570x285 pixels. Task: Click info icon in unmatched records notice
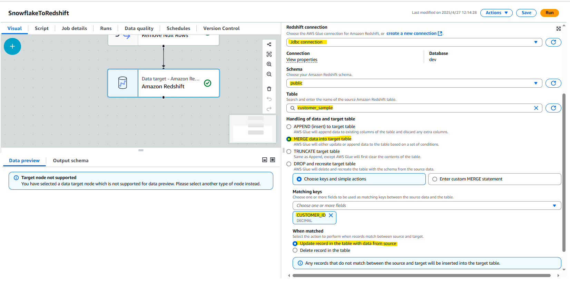click(x=300, y=263)
